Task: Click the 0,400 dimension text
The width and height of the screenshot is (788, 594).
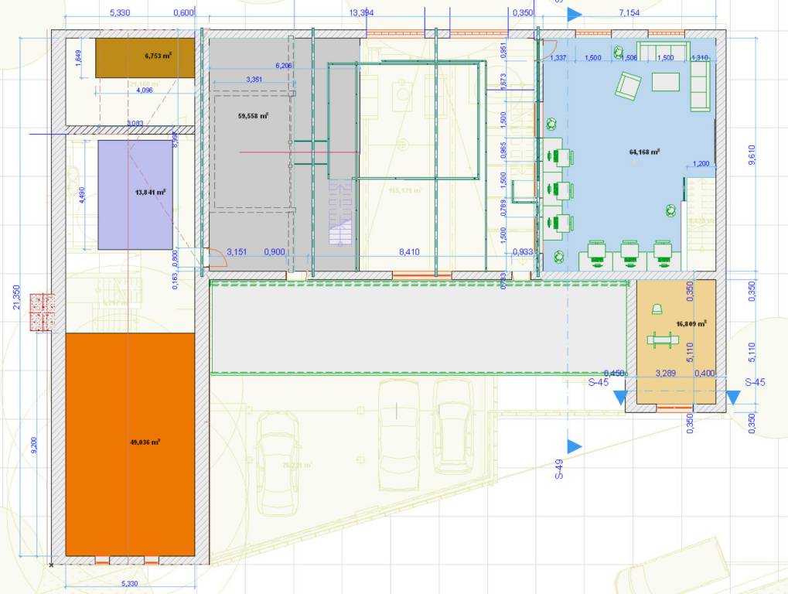Action: tap(704, 374)
